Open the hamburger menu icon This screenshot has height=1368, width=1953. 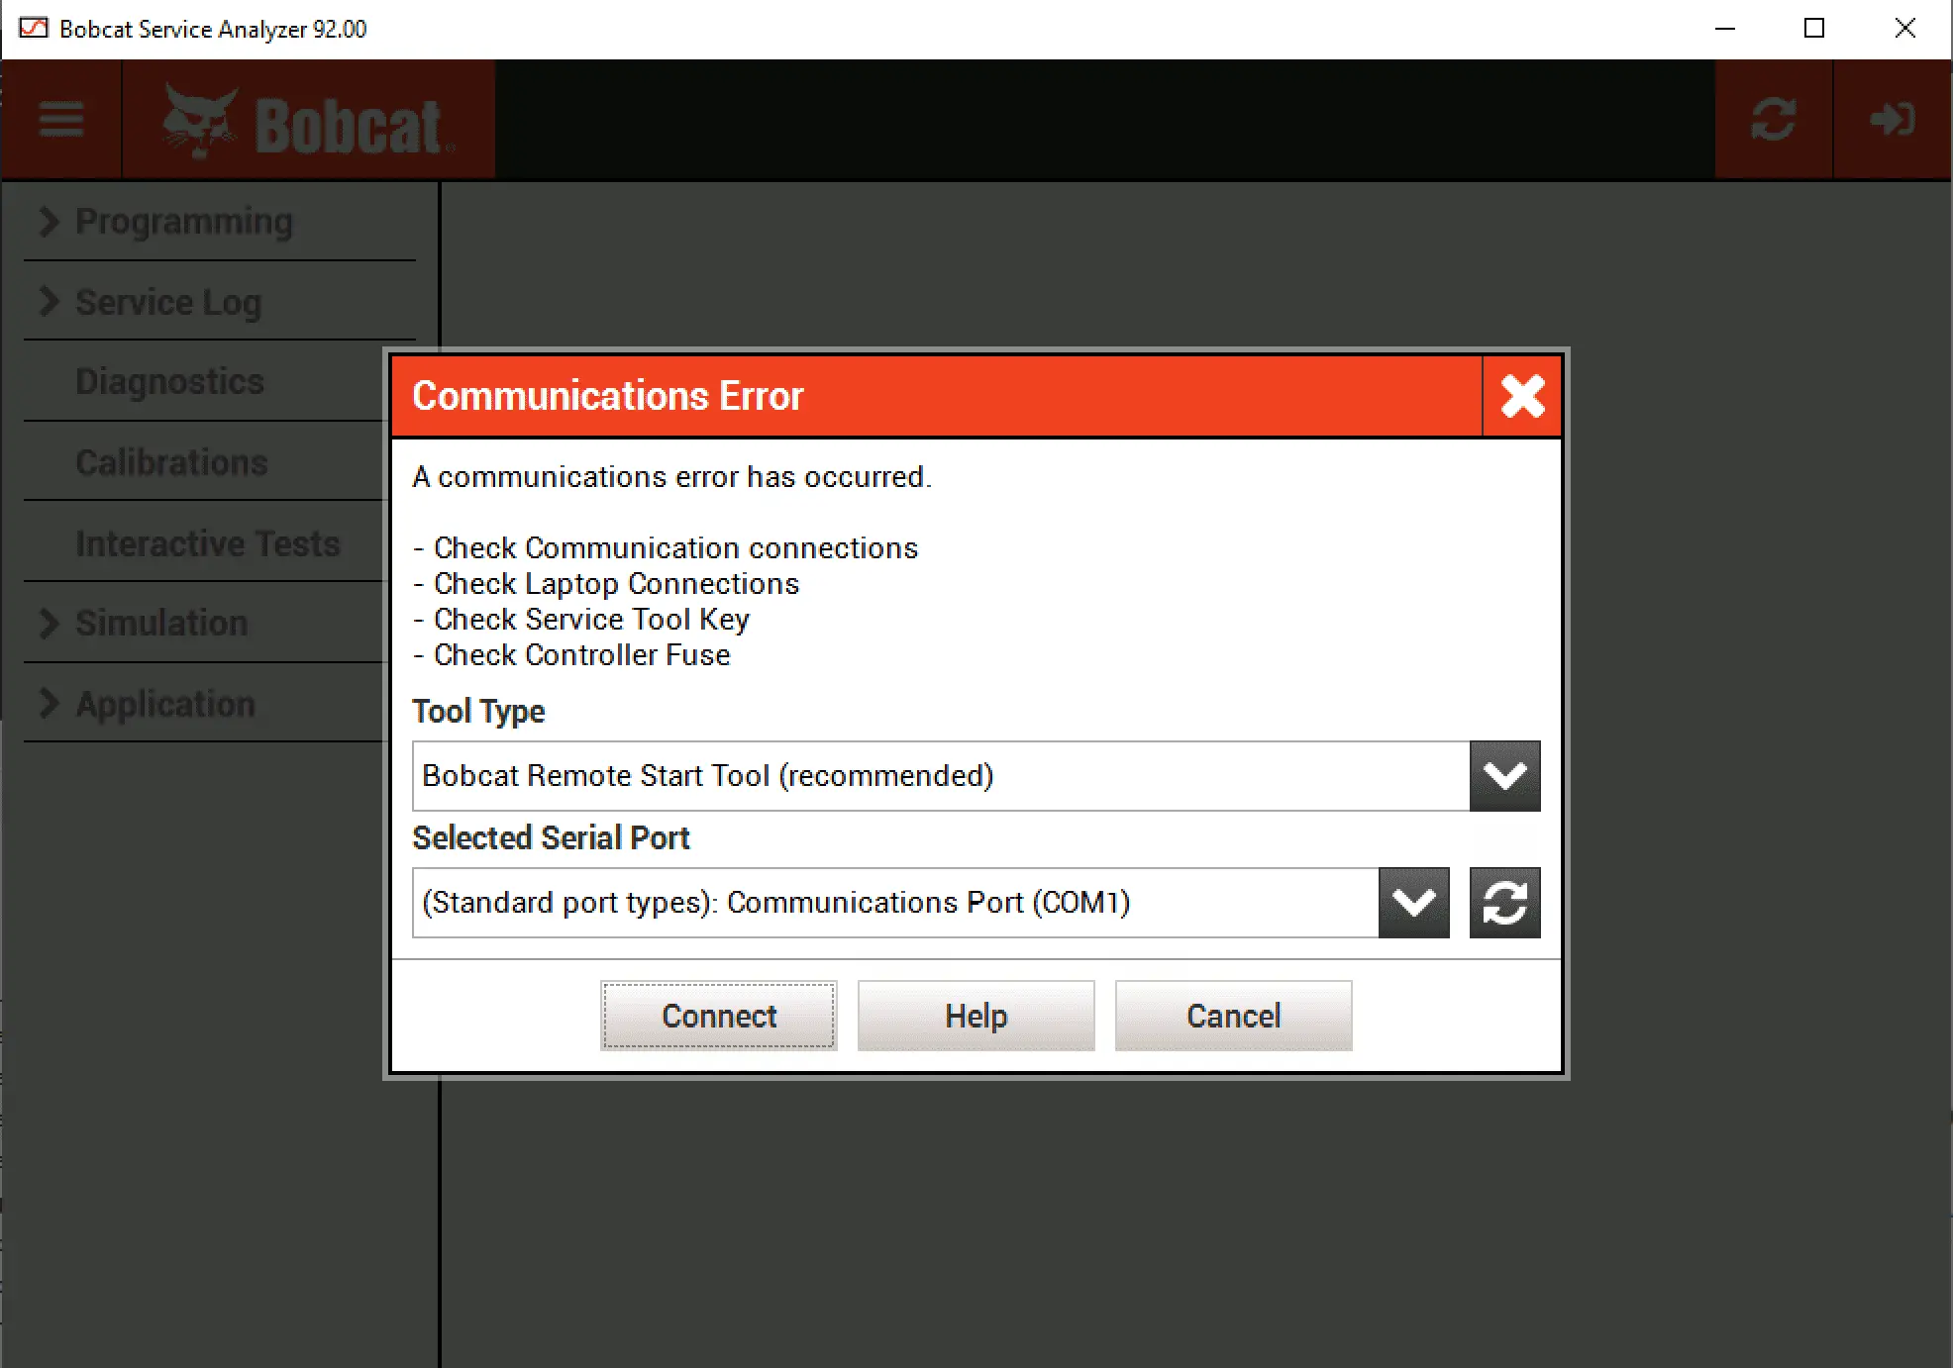click(61, 120)
